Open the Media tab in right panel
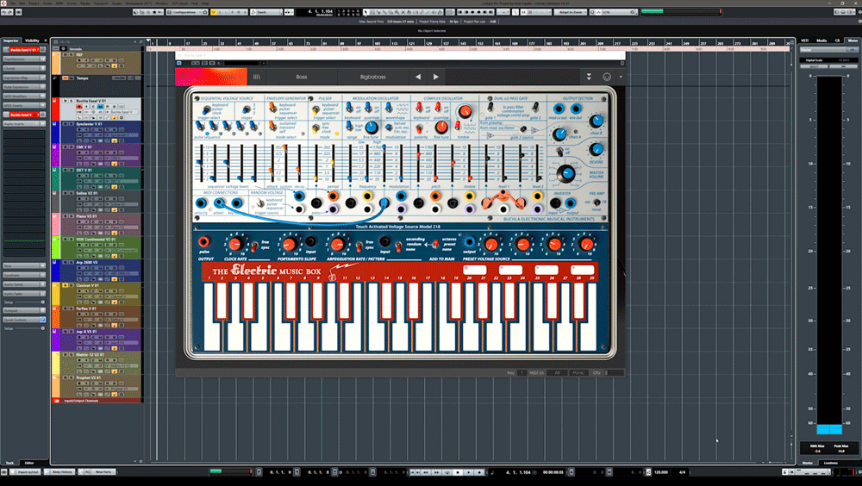 821,40
